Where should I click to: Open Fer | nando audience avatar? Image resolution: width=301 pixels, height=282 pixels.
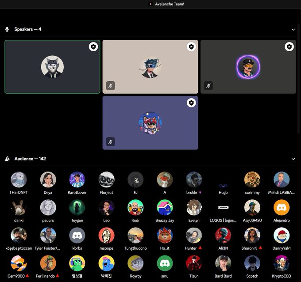(48, 263)
